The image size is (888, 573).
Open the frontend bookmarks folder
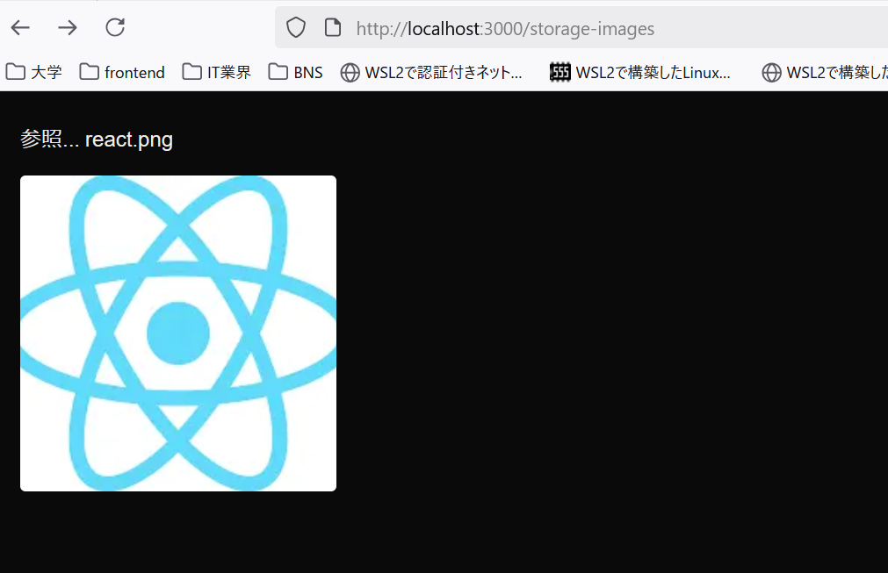pyautogui.click(x=122, y=73)
